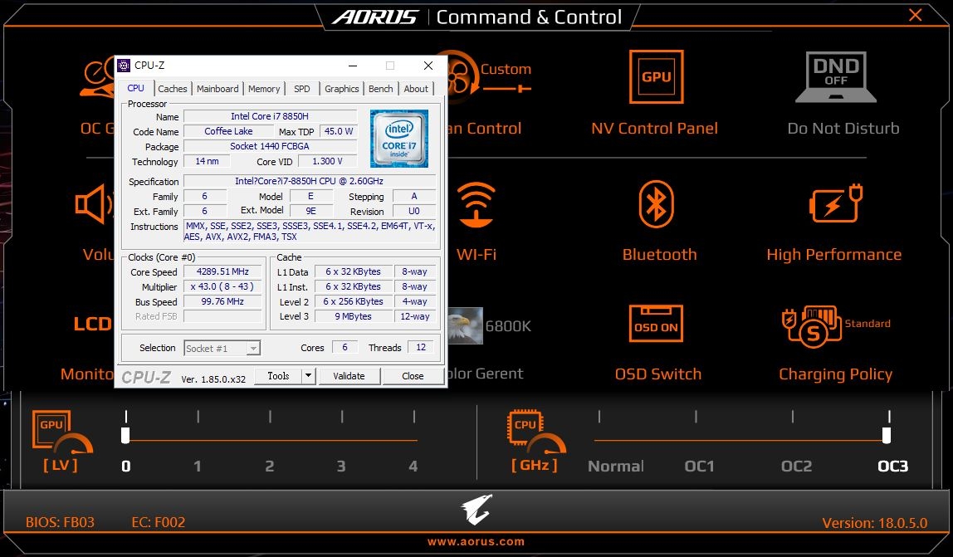953x557 pixels.
Task: Select the CPU tab in CPU-Z
Action: coord(136,88)
